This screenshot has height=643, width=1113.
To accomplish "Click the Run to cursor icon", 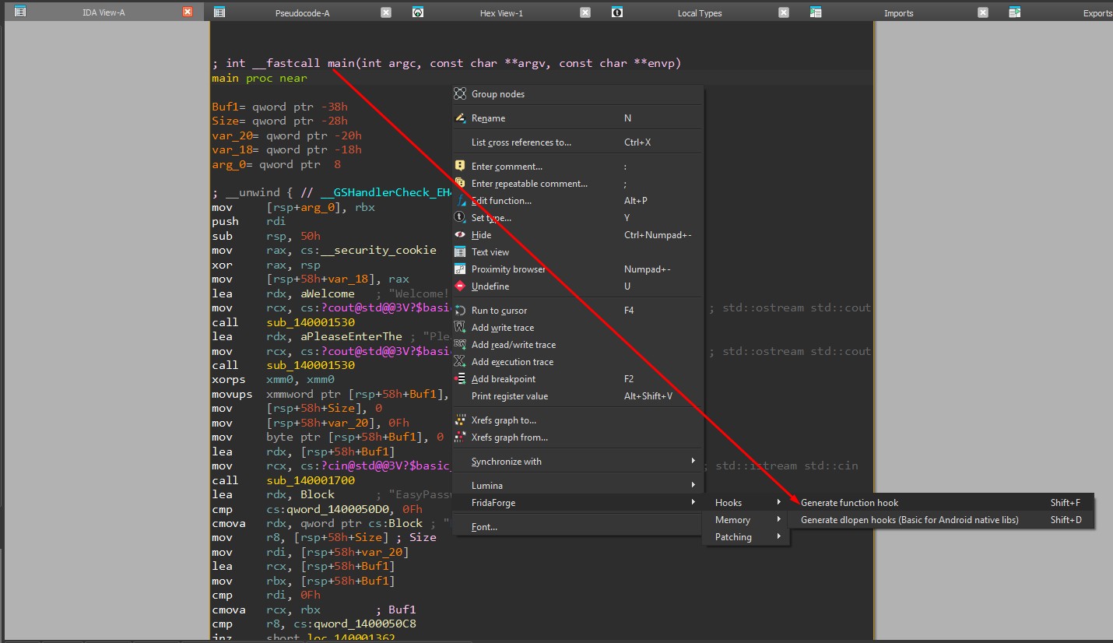I will [x=460, y=310].
